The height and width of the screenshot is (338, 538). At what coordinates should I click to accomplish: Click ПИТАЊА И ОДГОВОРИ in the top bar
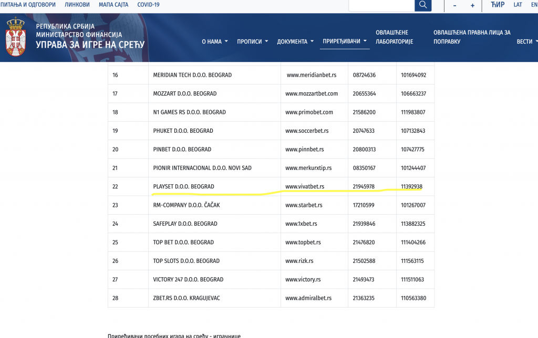28,4
